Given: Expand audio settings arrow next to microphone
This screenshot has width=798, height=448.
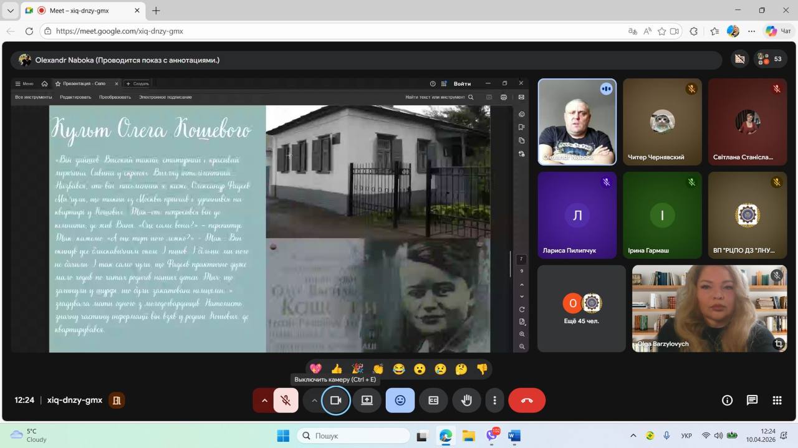Looking at the screenshot, I should 264,401.
